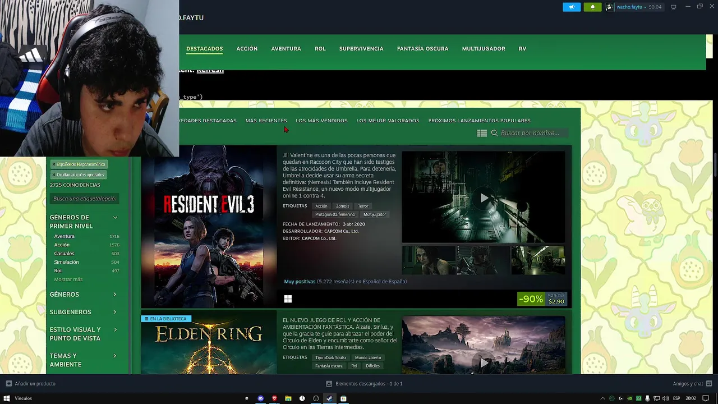
Task: Click Tipo «Dark Souls» tag
Action: coord(331,357)
